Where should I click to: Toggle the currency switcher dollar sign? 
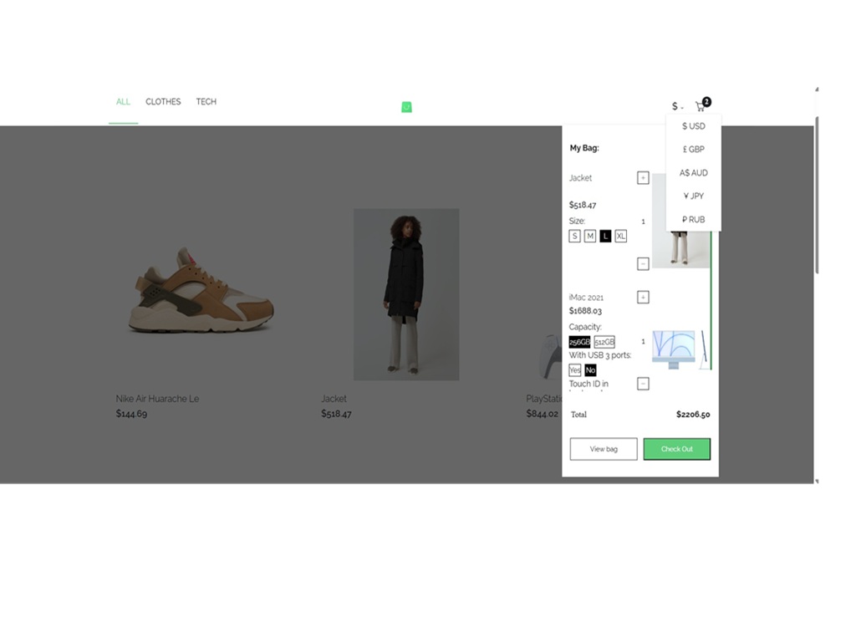(x=676, y=107)
